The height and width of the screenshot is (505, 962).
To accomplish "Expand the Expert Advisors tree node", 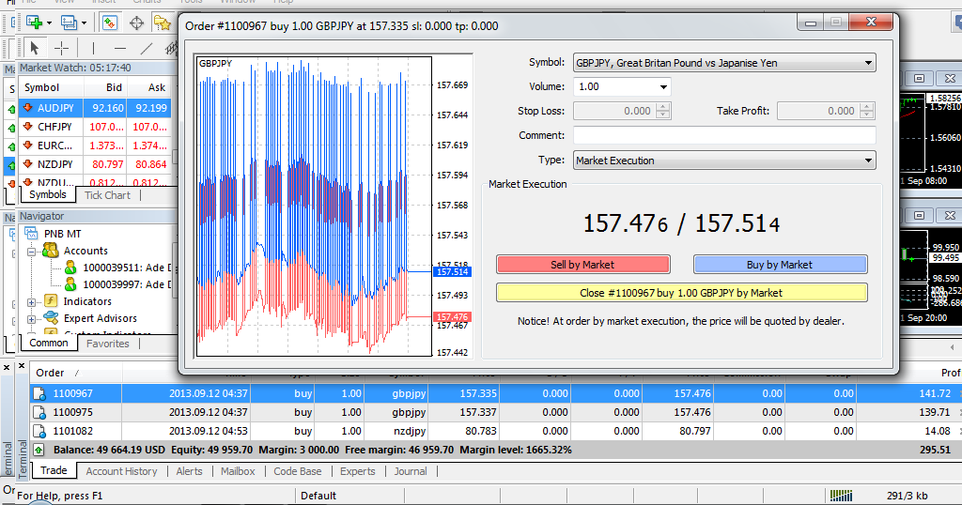I will coord(31,319).
